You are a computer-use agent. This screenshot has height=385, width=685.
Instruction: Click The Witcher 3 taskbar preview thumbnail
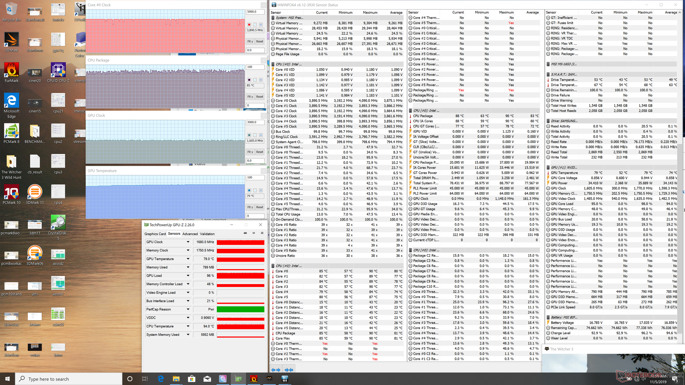613,359
